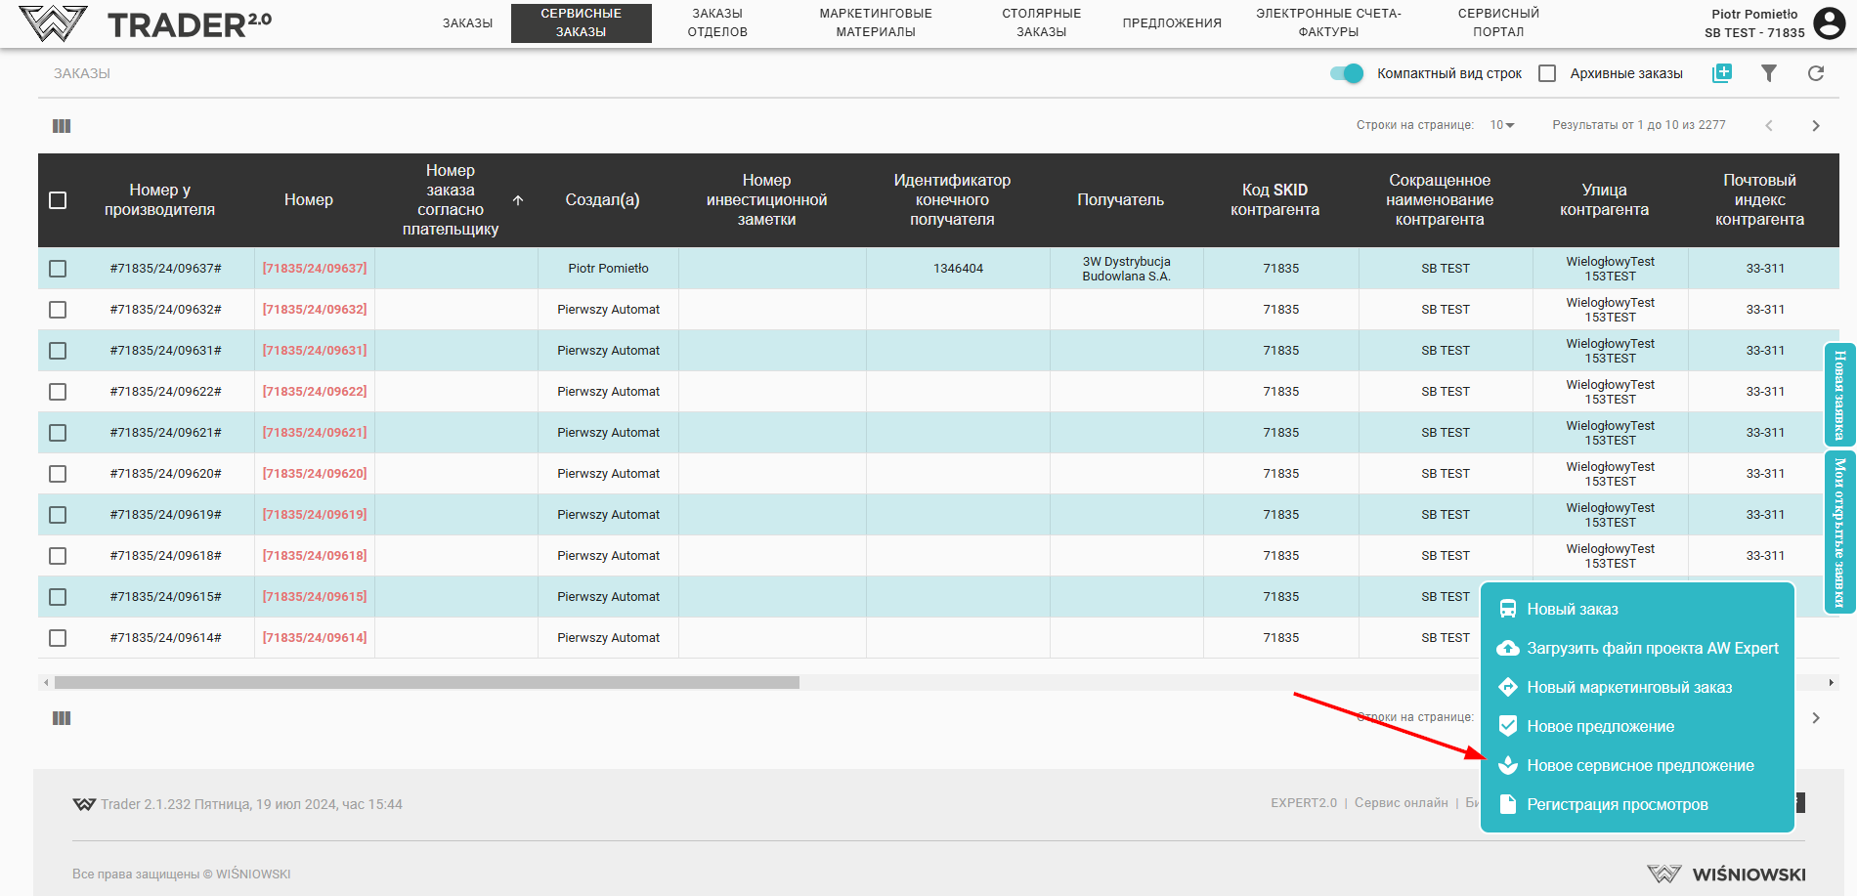Check the select-all header checkbox

click(x=58, y=200)
